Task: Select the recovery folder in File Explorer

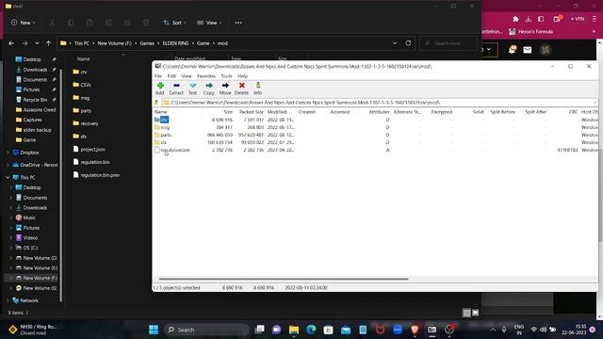Action: pos(90,123)
